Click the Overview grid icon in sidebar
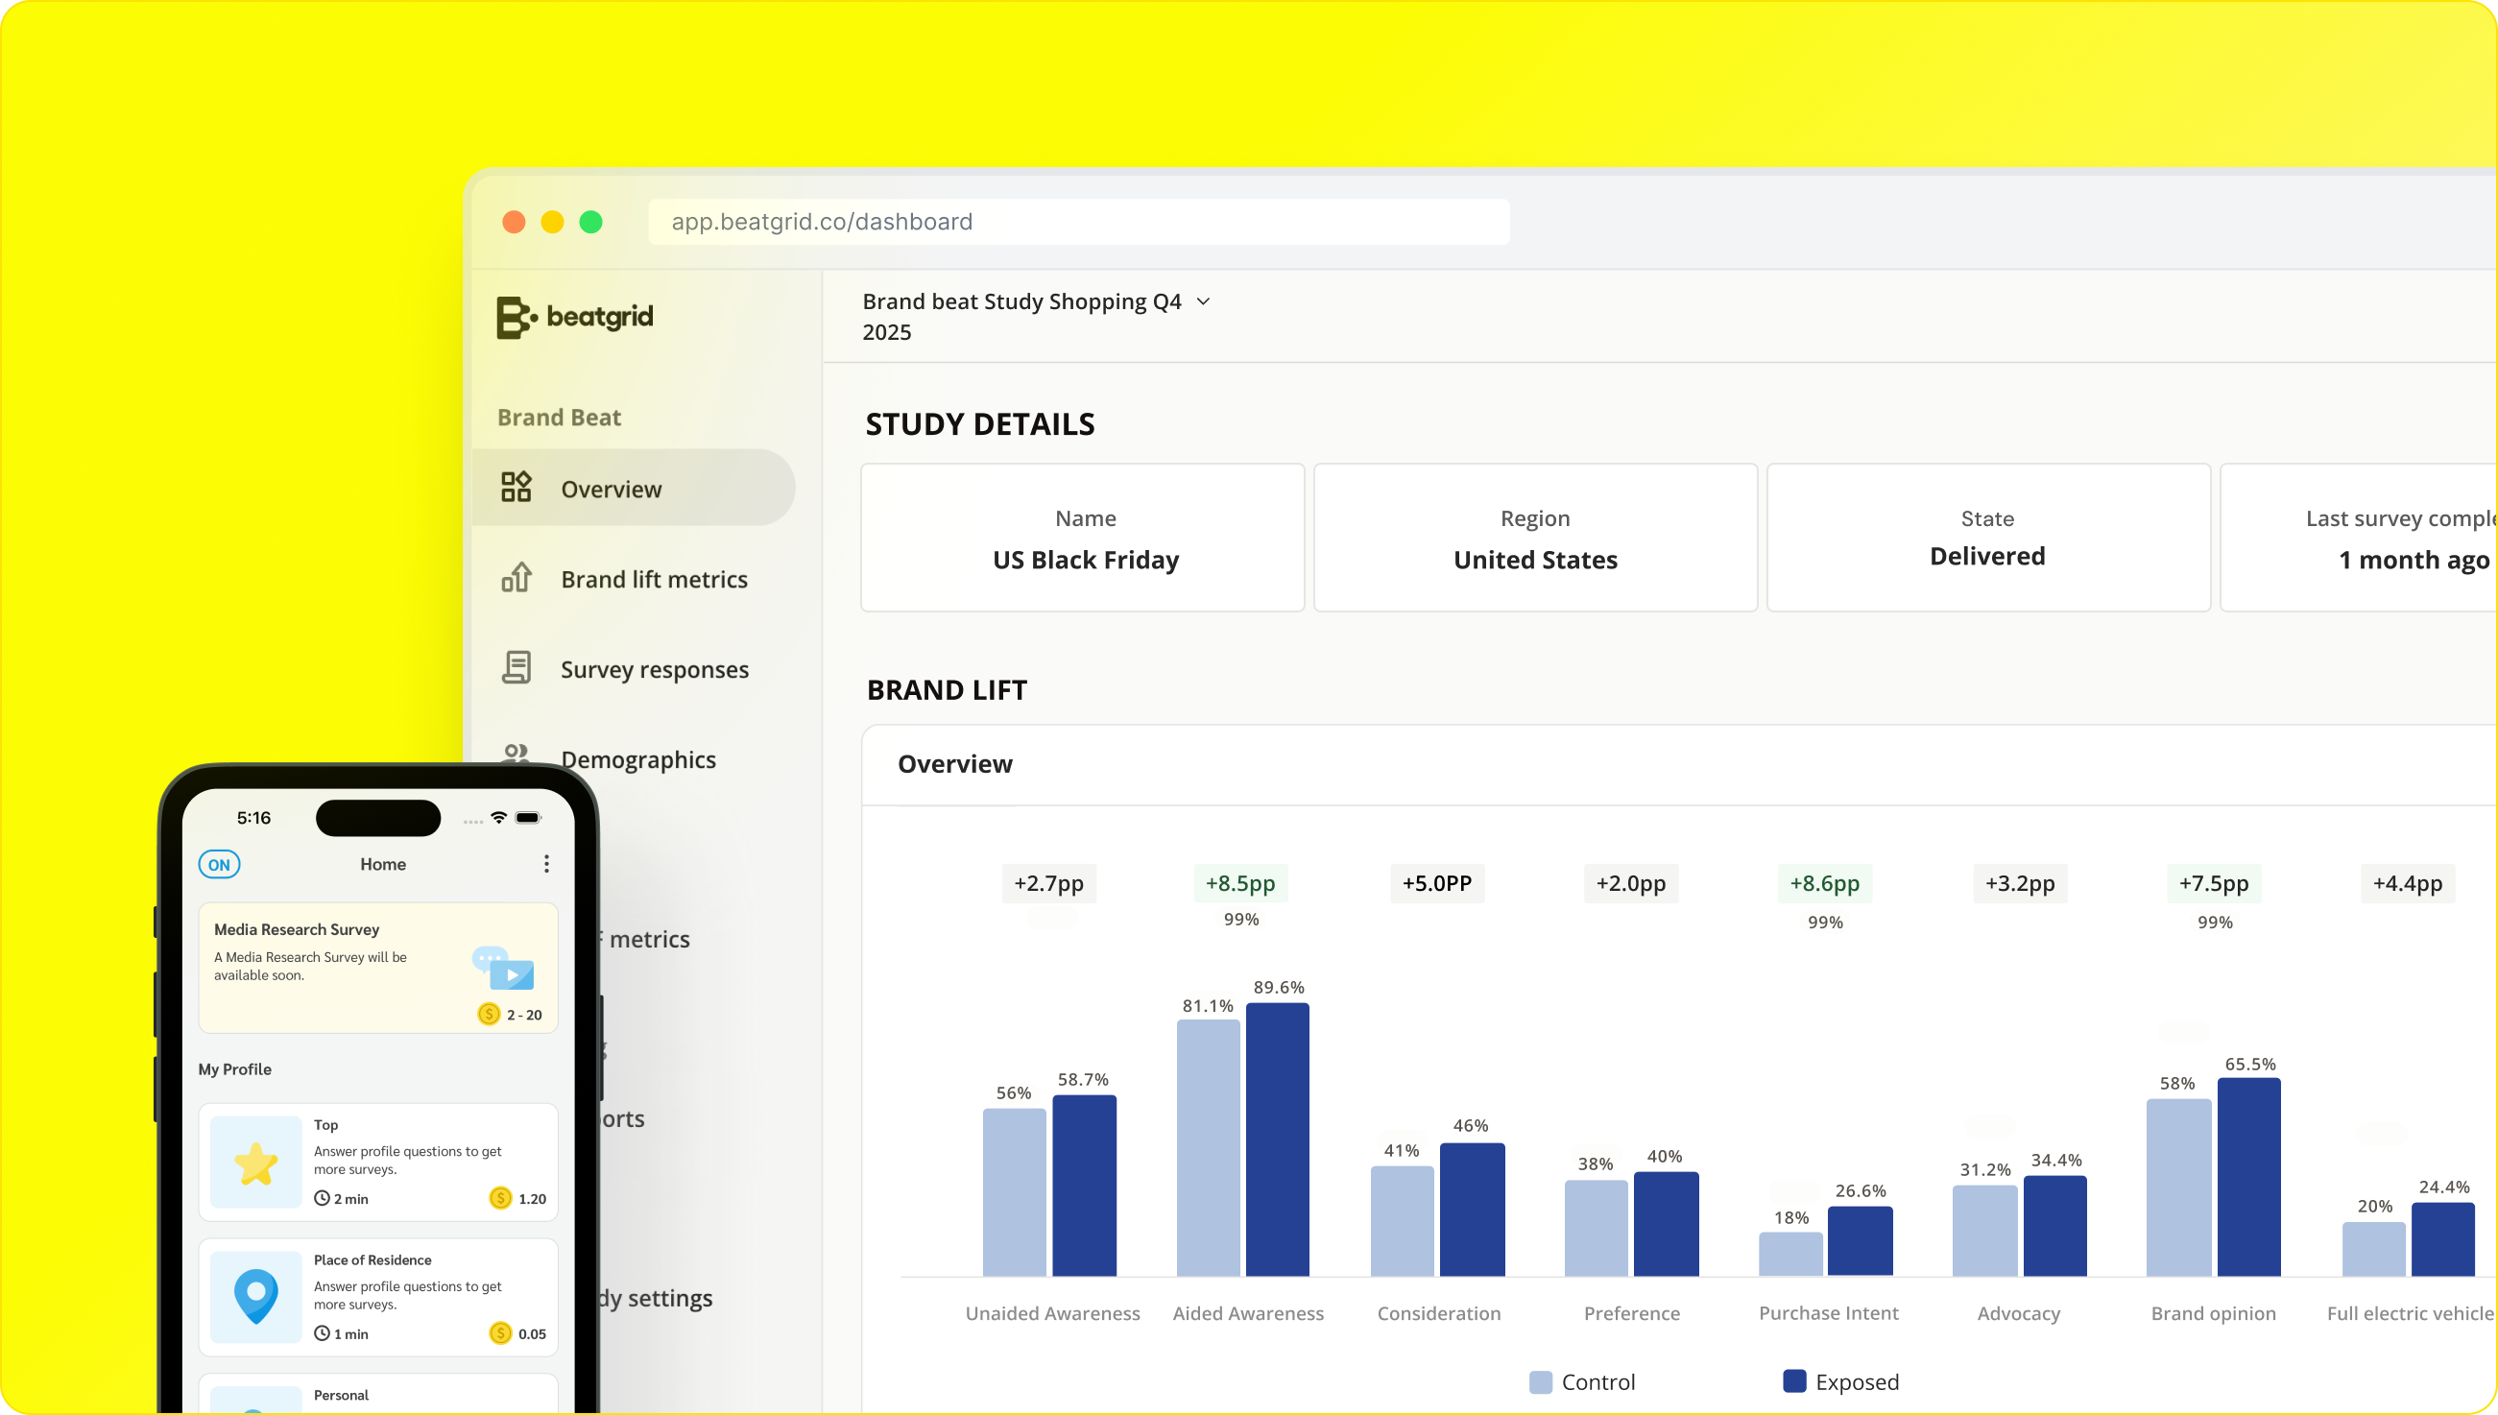Viewport: 2498px width, 1415px height. point(516,487)
